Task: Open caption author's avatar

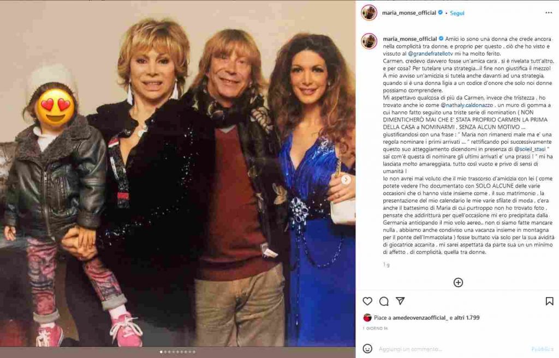Action: click(369, 41)
